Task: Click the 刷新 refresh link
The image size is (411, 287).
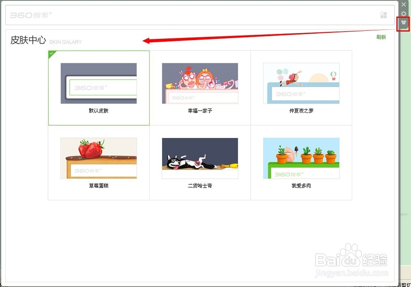Action: [381, 37]
